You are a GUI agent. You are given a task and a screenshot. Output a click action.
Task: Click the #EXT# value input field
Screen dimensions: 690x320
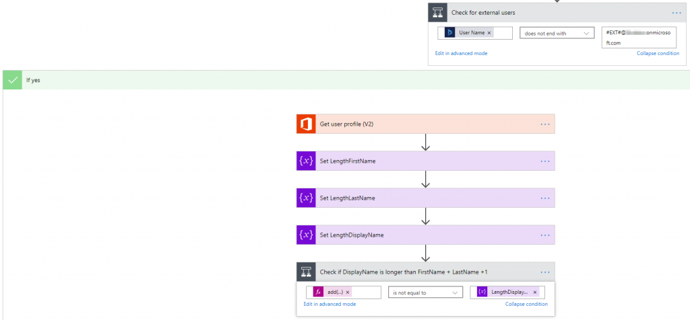[639, 37]
